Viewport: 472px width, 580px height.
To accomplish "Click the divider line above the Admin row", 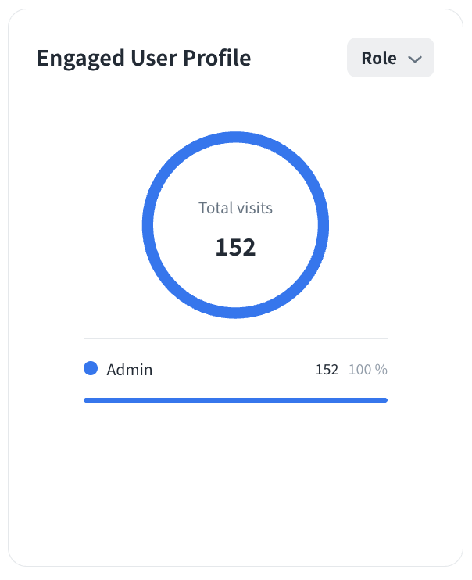I will coord(235,338).
